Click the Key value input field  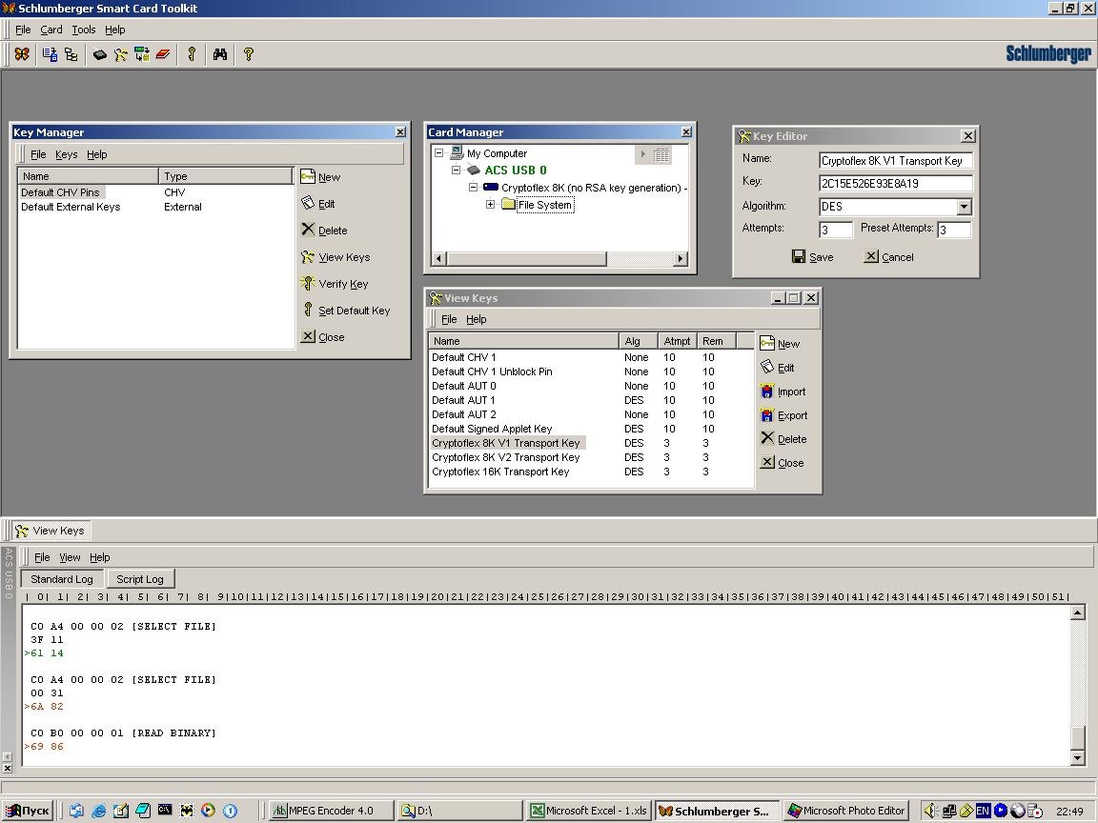point(896,183)
